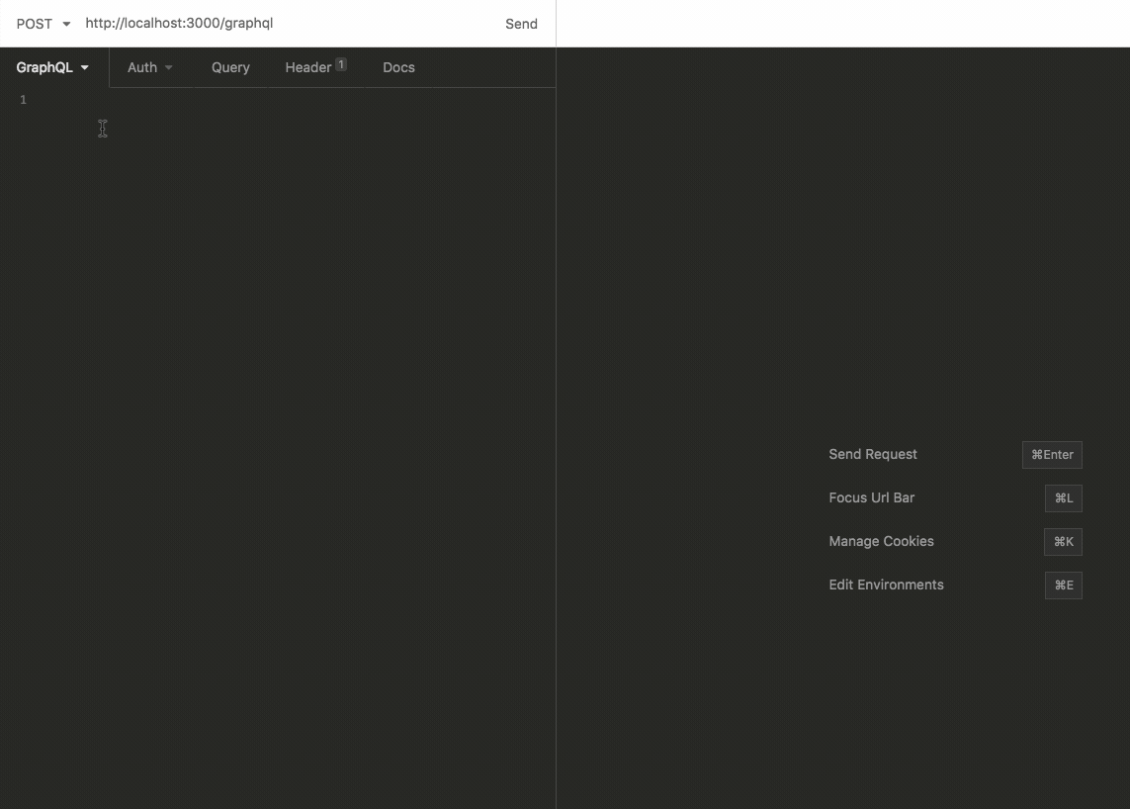Send the request with Send button
Viewport: 1130px width, 809px height.
521,24
